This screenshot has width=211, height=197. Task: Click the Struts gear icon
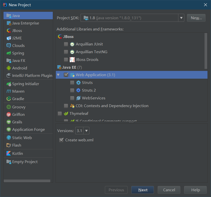coord(78,83)
